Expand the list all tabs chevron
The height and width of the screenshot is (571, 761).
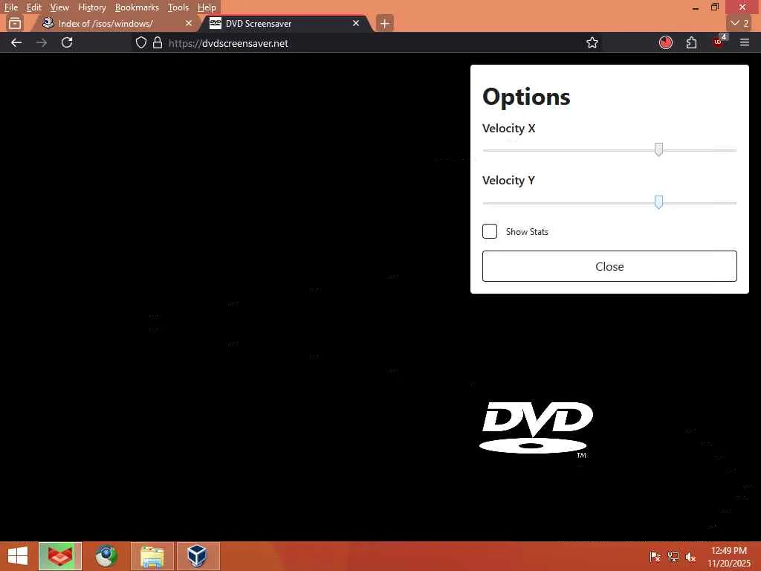click(x=739, y=23)
